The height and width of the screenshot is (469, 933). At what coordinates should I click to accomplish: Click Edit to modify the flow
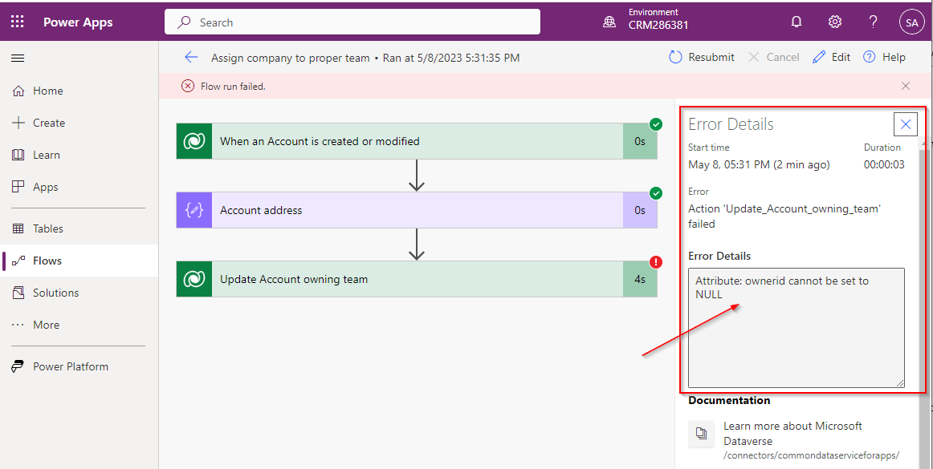[831, 57]
